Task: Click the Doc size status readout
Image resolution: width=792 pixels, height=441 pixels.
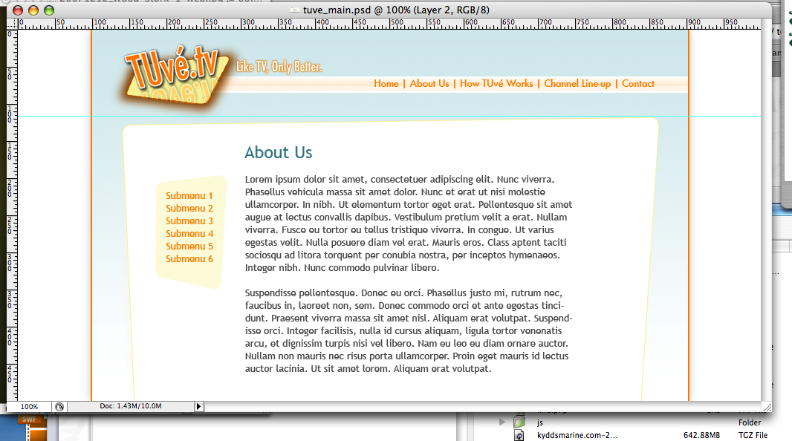Action: 130,407
